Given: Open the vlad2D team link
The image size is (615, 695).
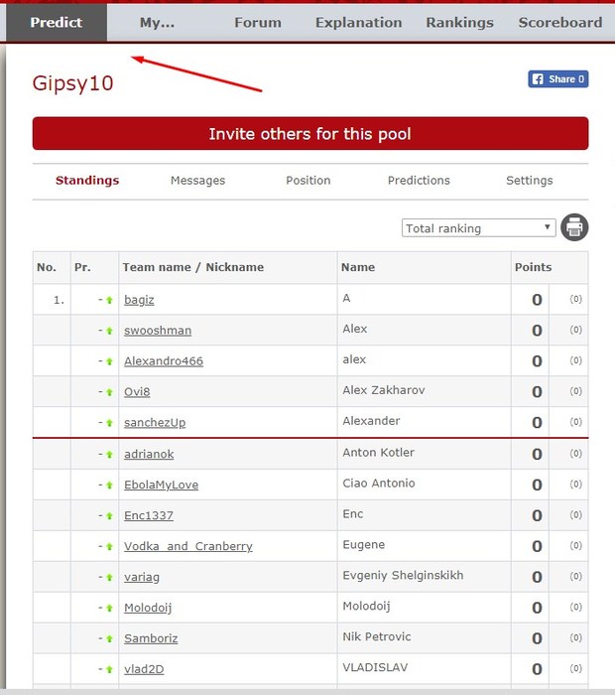Looking at the screenshot, I should tap(144, 669).
